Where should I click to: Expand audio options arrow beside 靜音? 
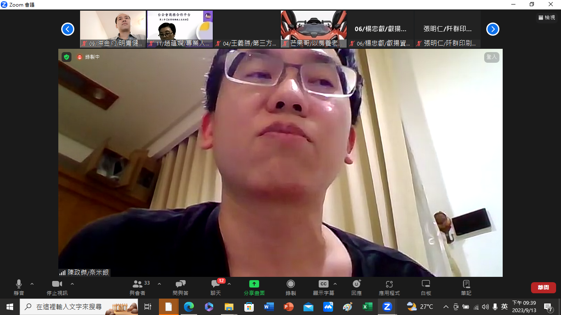point(32,284)
